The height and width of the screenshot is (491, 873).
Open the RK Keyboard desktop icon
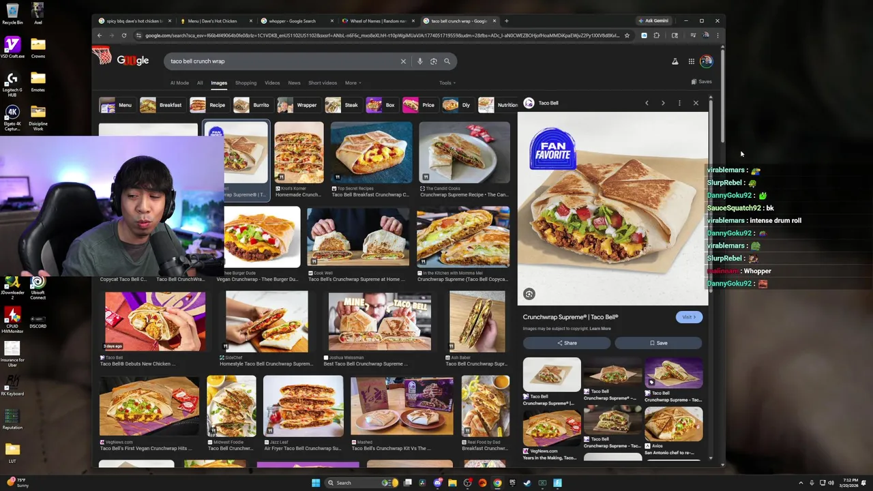point(12,385)
